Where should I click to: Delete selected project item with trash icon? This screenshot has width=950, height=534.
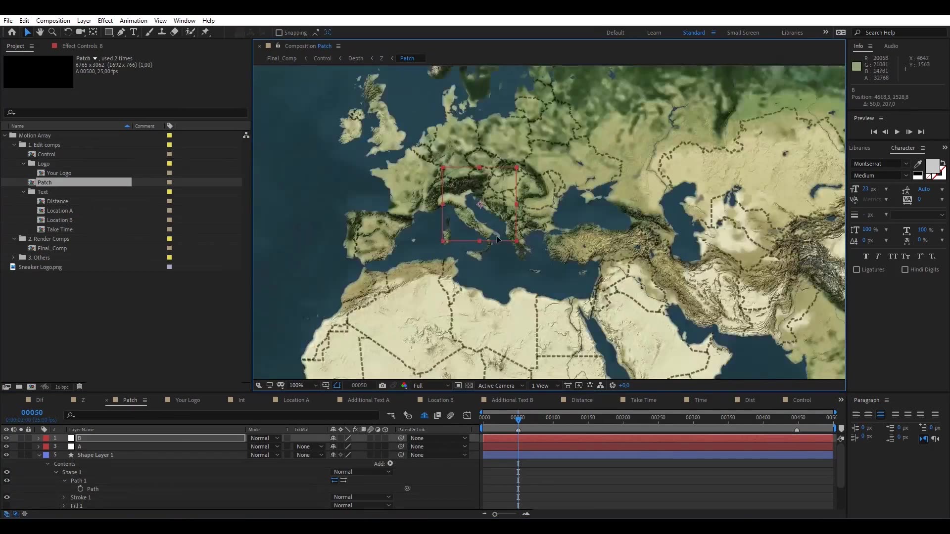tap(79, 387)
